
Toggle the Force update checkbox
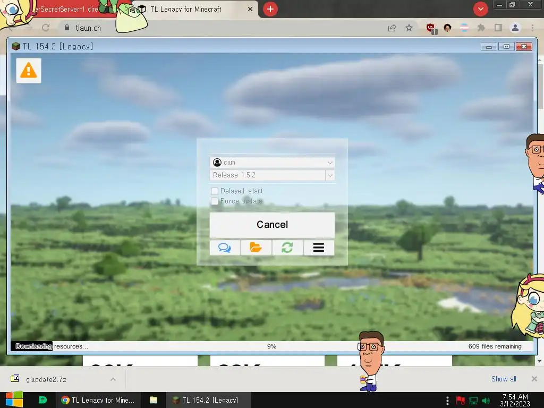215,201
